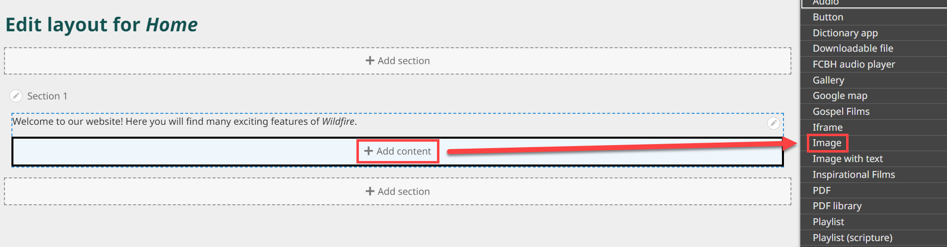Choose Gospel Films from the list

[841, 112]
